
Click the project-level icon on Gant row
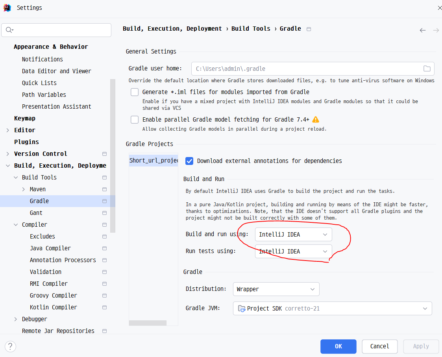tap(104, 213)
